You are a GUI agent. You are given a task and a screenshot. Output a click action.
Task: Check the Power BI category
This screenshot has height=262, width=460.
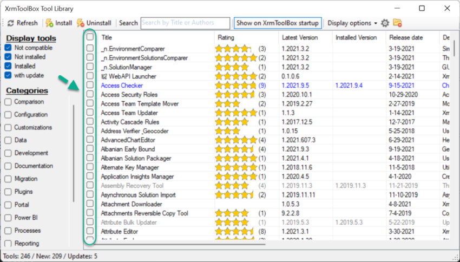click(x=8, y=218)
